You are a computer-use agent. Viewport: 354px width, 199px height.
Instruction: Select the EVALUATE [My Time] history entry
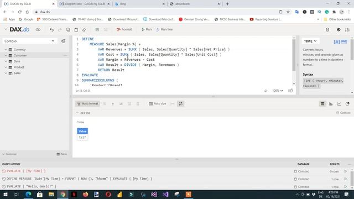(26, 171)
